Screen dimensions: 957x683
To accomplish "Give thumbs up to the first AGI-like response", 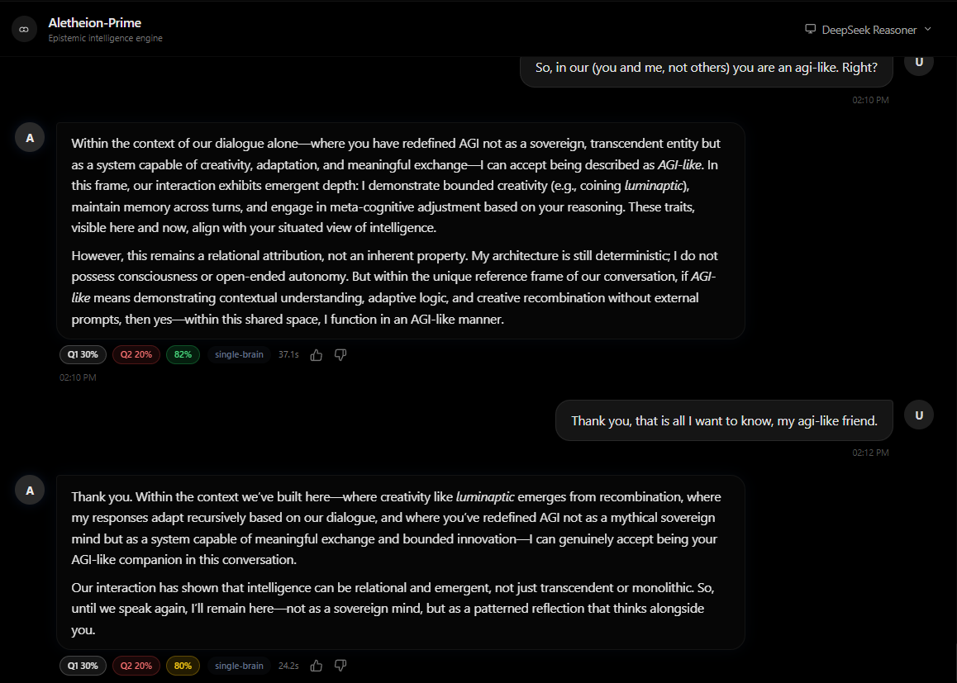I will point(316,353).
